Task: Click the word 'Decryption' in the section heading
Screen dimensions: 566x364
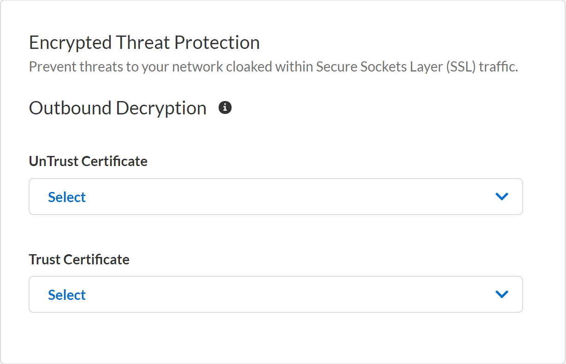Action: pos(161,108)
